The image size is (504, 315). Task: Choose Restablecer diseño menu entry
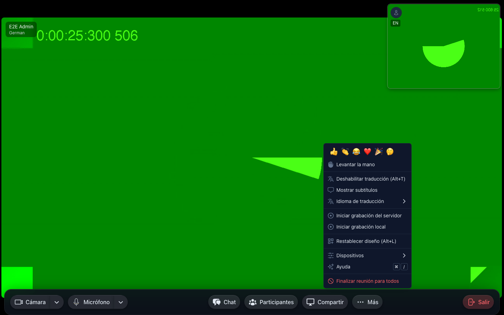click(x=367, y=241)
